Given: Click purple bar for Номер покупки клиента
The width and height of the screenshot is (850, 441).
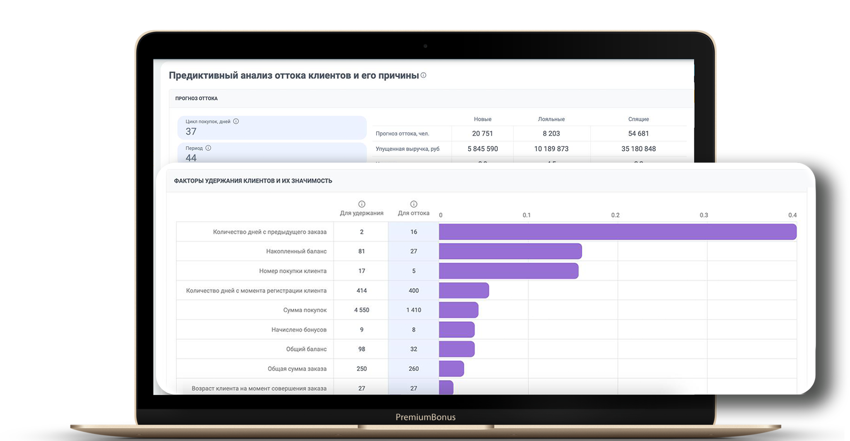Looking at the screenshot, I should 508,271.
